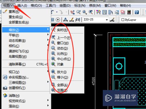Open the ISO-25 dimension style dropdown
This screenshot has height=109, width=146.
pos(95,20)
